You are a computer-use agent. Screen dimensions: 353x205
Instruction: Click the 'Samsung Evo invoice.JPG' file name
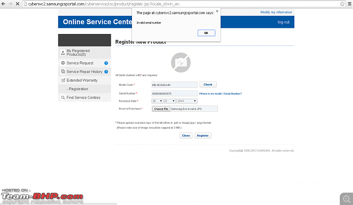coord(186,109)
